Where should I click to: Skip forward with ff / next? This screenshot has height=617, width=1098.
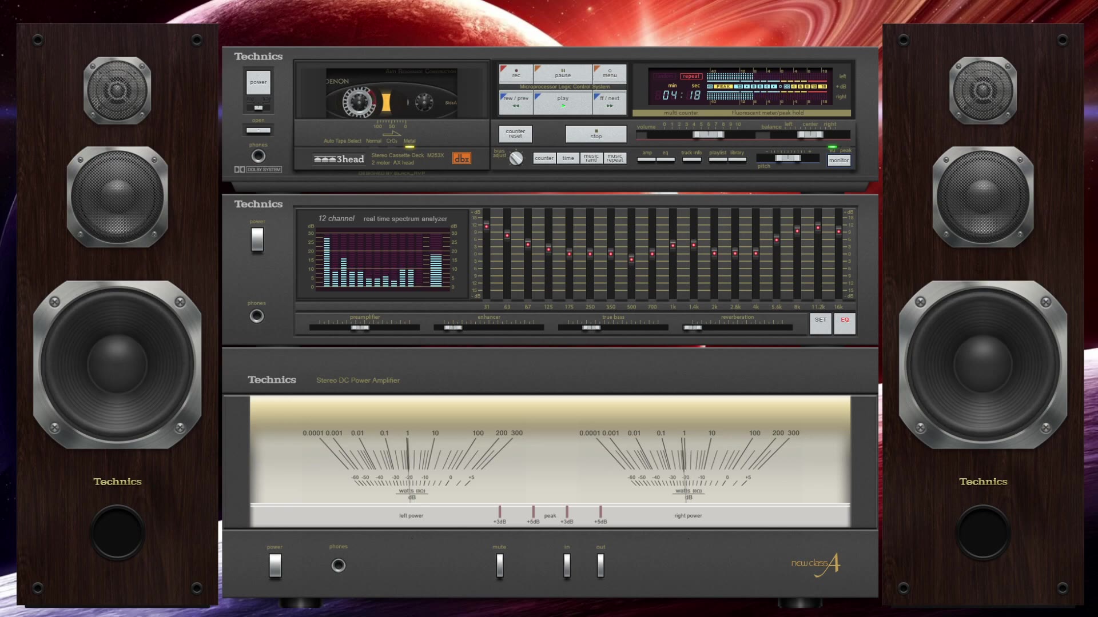[x=610, y=102]
